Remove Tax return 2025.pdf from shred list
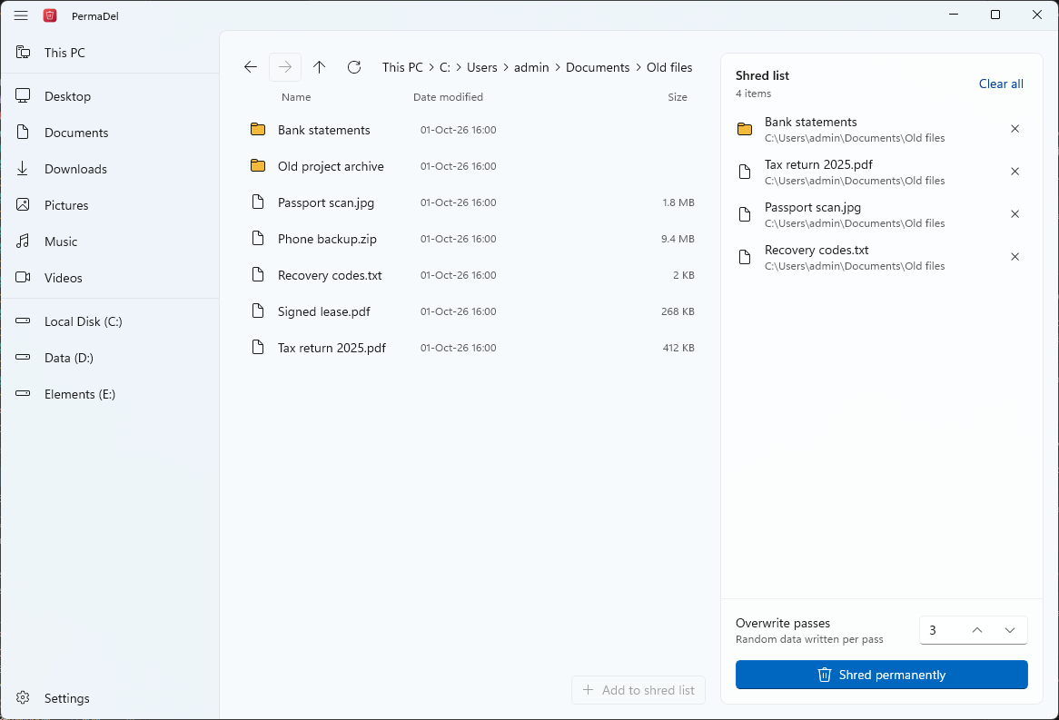The width and height of the screenshot is (1059, 720). pyautogui.click(x=1014, y=172)
